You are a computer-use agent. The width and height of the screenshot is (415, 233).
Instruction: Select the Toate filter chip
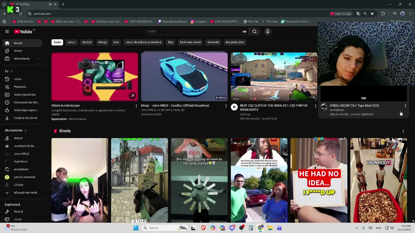coord(57,42)
